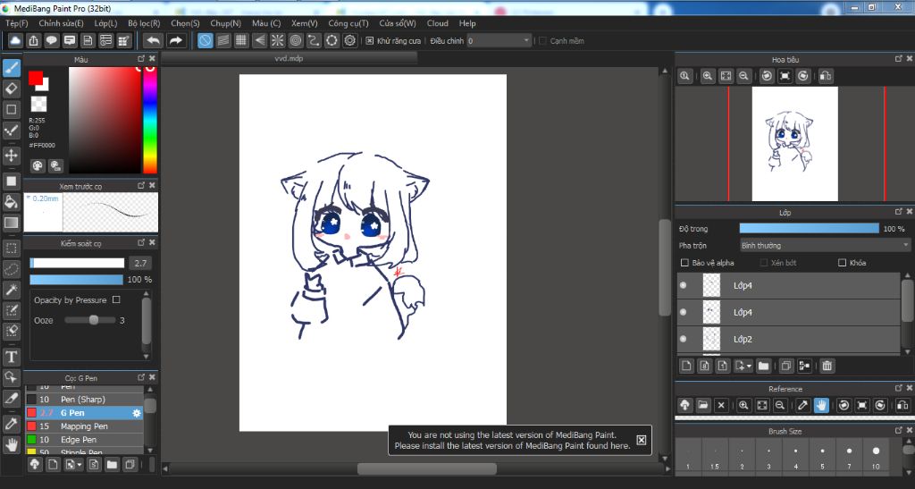The image size is (915, 489).
Task: Select the Magic Wand tool
Action: tap(11, 290)
